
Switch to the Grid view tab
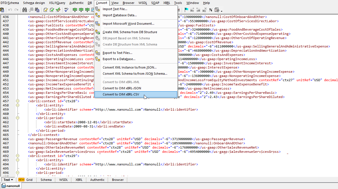(29, 180)
